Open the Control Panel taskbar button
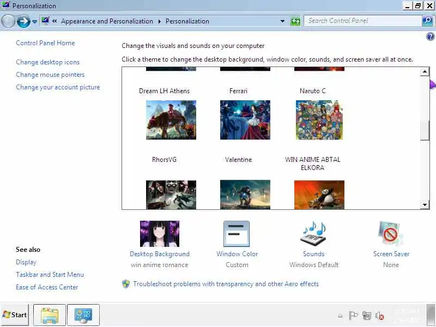This screenshot has height=327, width=436. coord(83,315)
